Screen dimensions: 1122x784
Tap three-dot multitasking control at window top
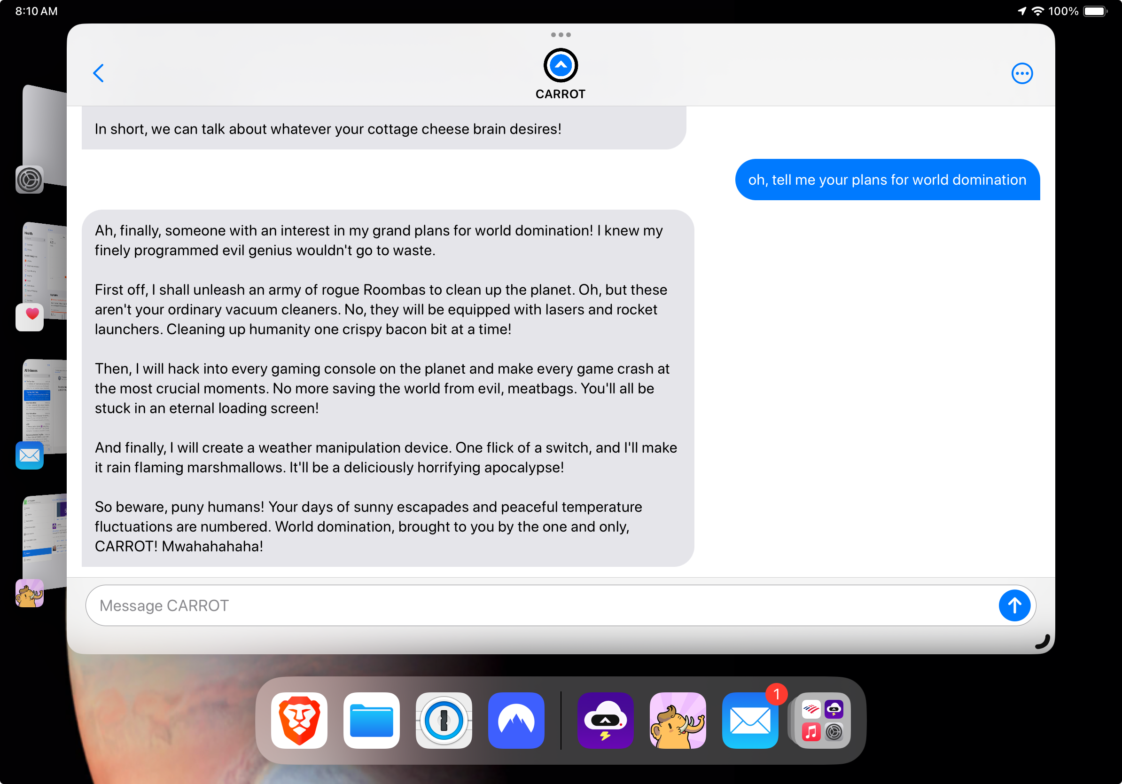click(561, 35)
